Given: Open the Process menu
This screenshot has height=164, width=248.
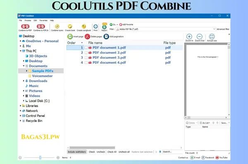Looking at the screenshot, I should (x=28, y=20).
